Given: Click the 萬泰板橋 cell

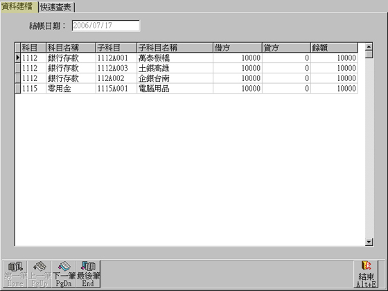Looking at the screenshot, I should [x=175, y=58].
